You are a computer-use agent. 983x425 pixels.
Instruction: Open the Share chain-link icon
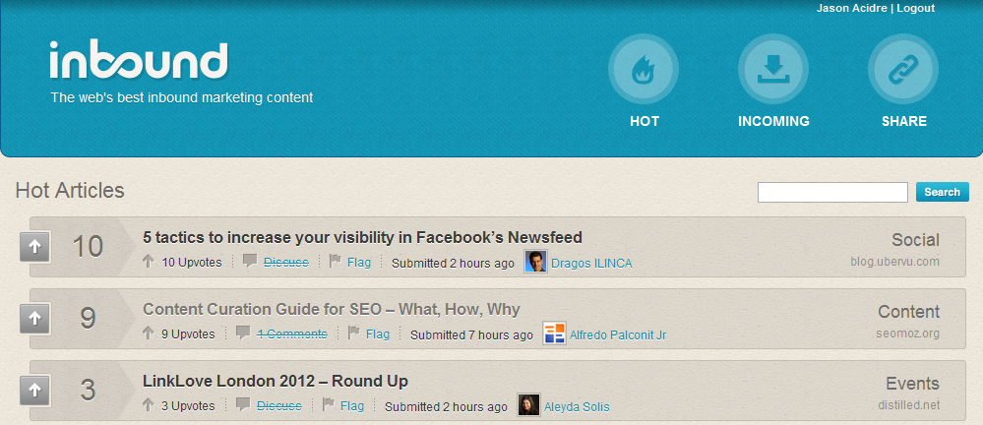[903, 69]
